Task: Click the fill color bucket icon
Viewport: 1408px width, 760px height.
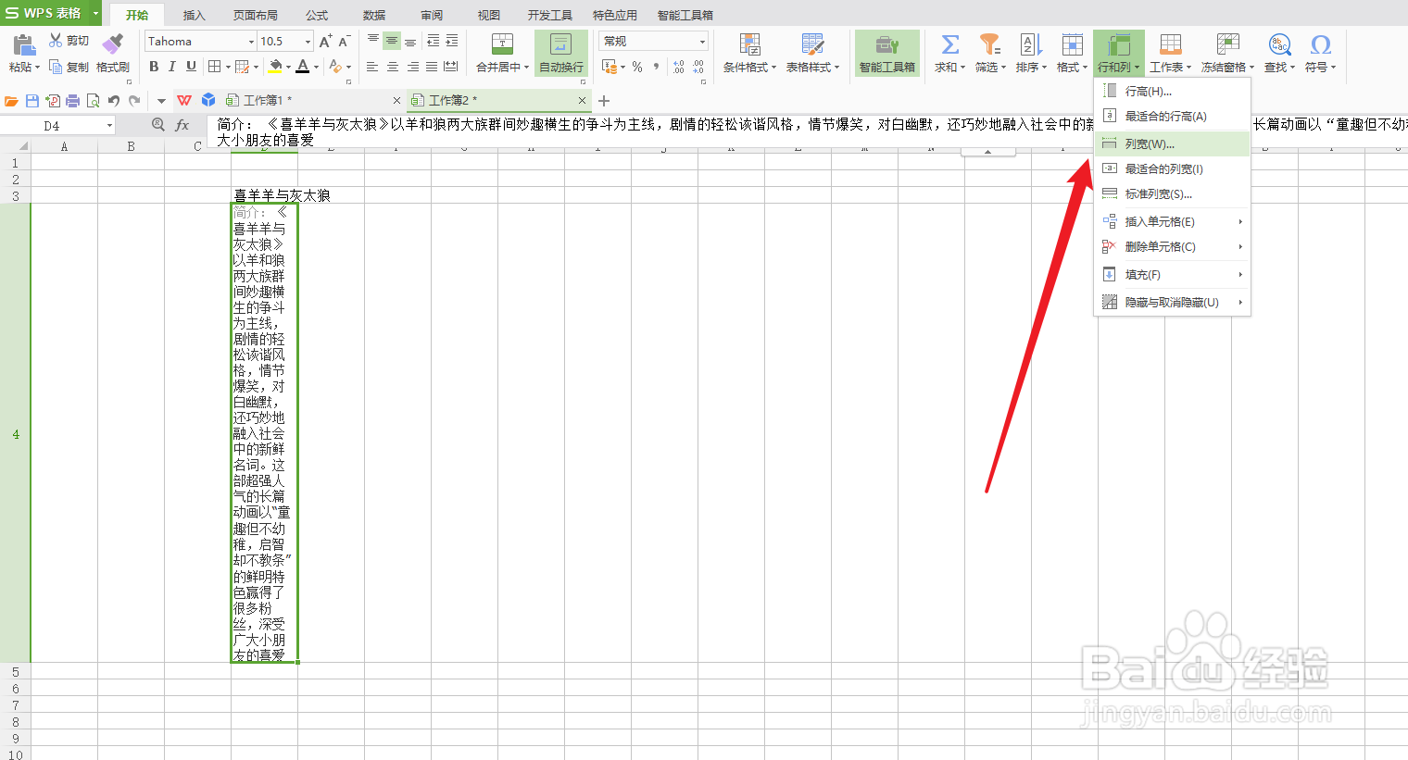Action: coord(275,67)
